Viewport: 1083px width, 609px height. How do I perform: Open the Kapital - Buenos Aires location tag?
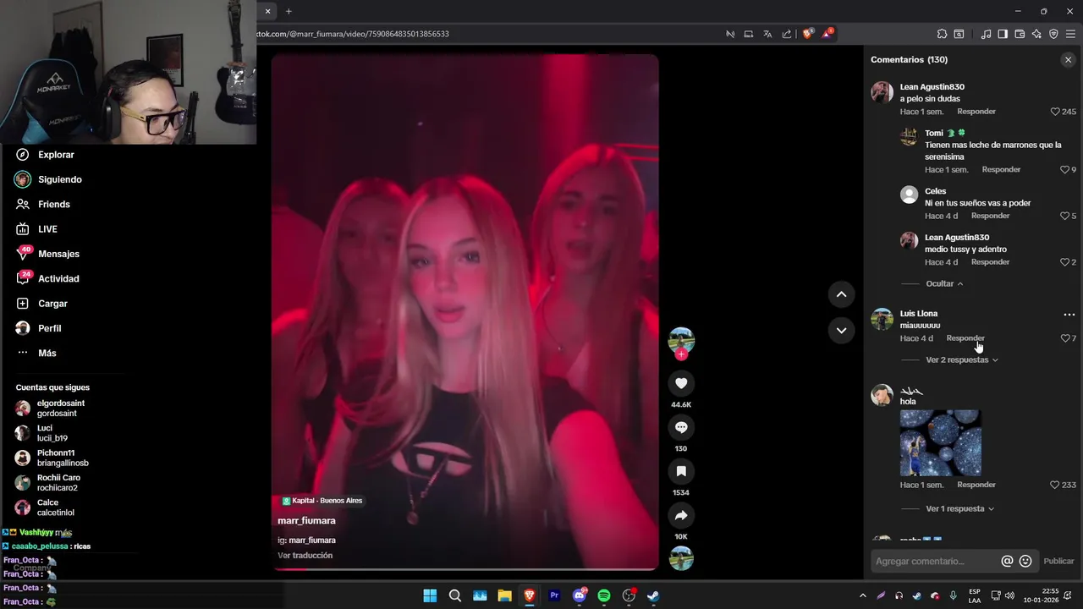tap(322, 501)
